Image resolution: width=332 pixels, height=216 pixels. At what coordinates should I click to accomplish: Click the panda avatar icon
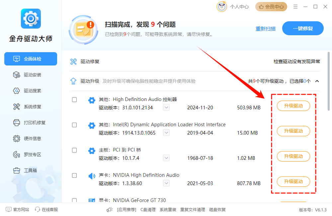pos(221,7)
